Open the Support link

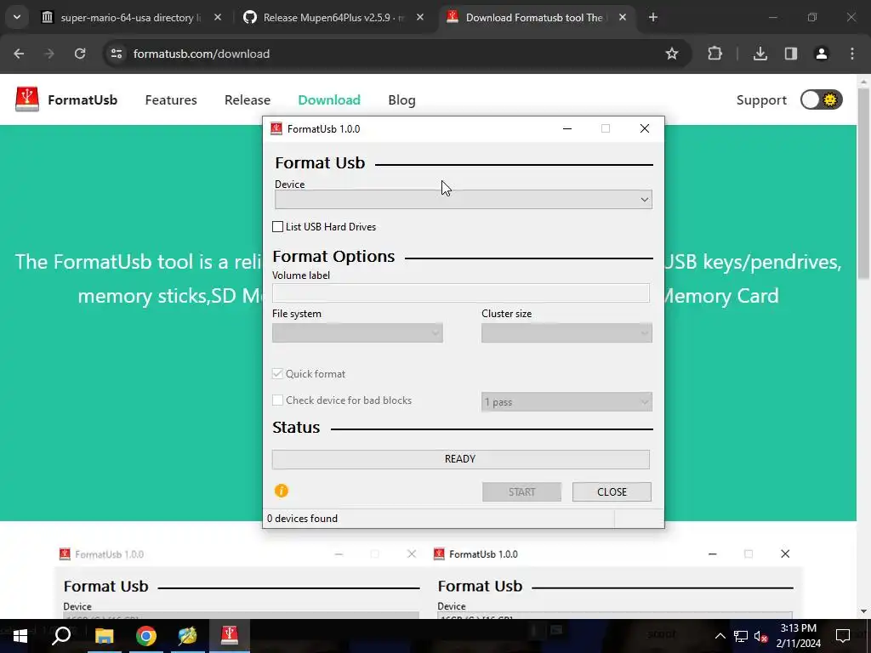coord(761,100)
